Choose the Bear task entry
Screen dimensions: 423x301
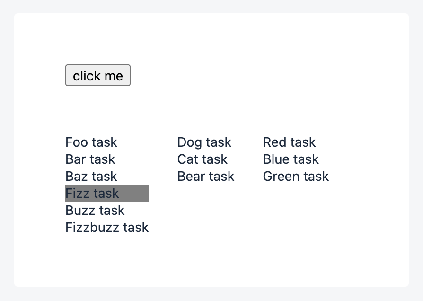click(206, 176)
